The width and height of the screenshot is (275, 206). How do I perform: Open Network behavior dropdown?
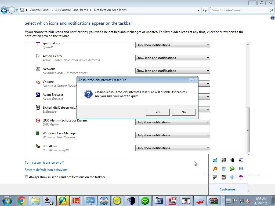[x=173, y=71]
